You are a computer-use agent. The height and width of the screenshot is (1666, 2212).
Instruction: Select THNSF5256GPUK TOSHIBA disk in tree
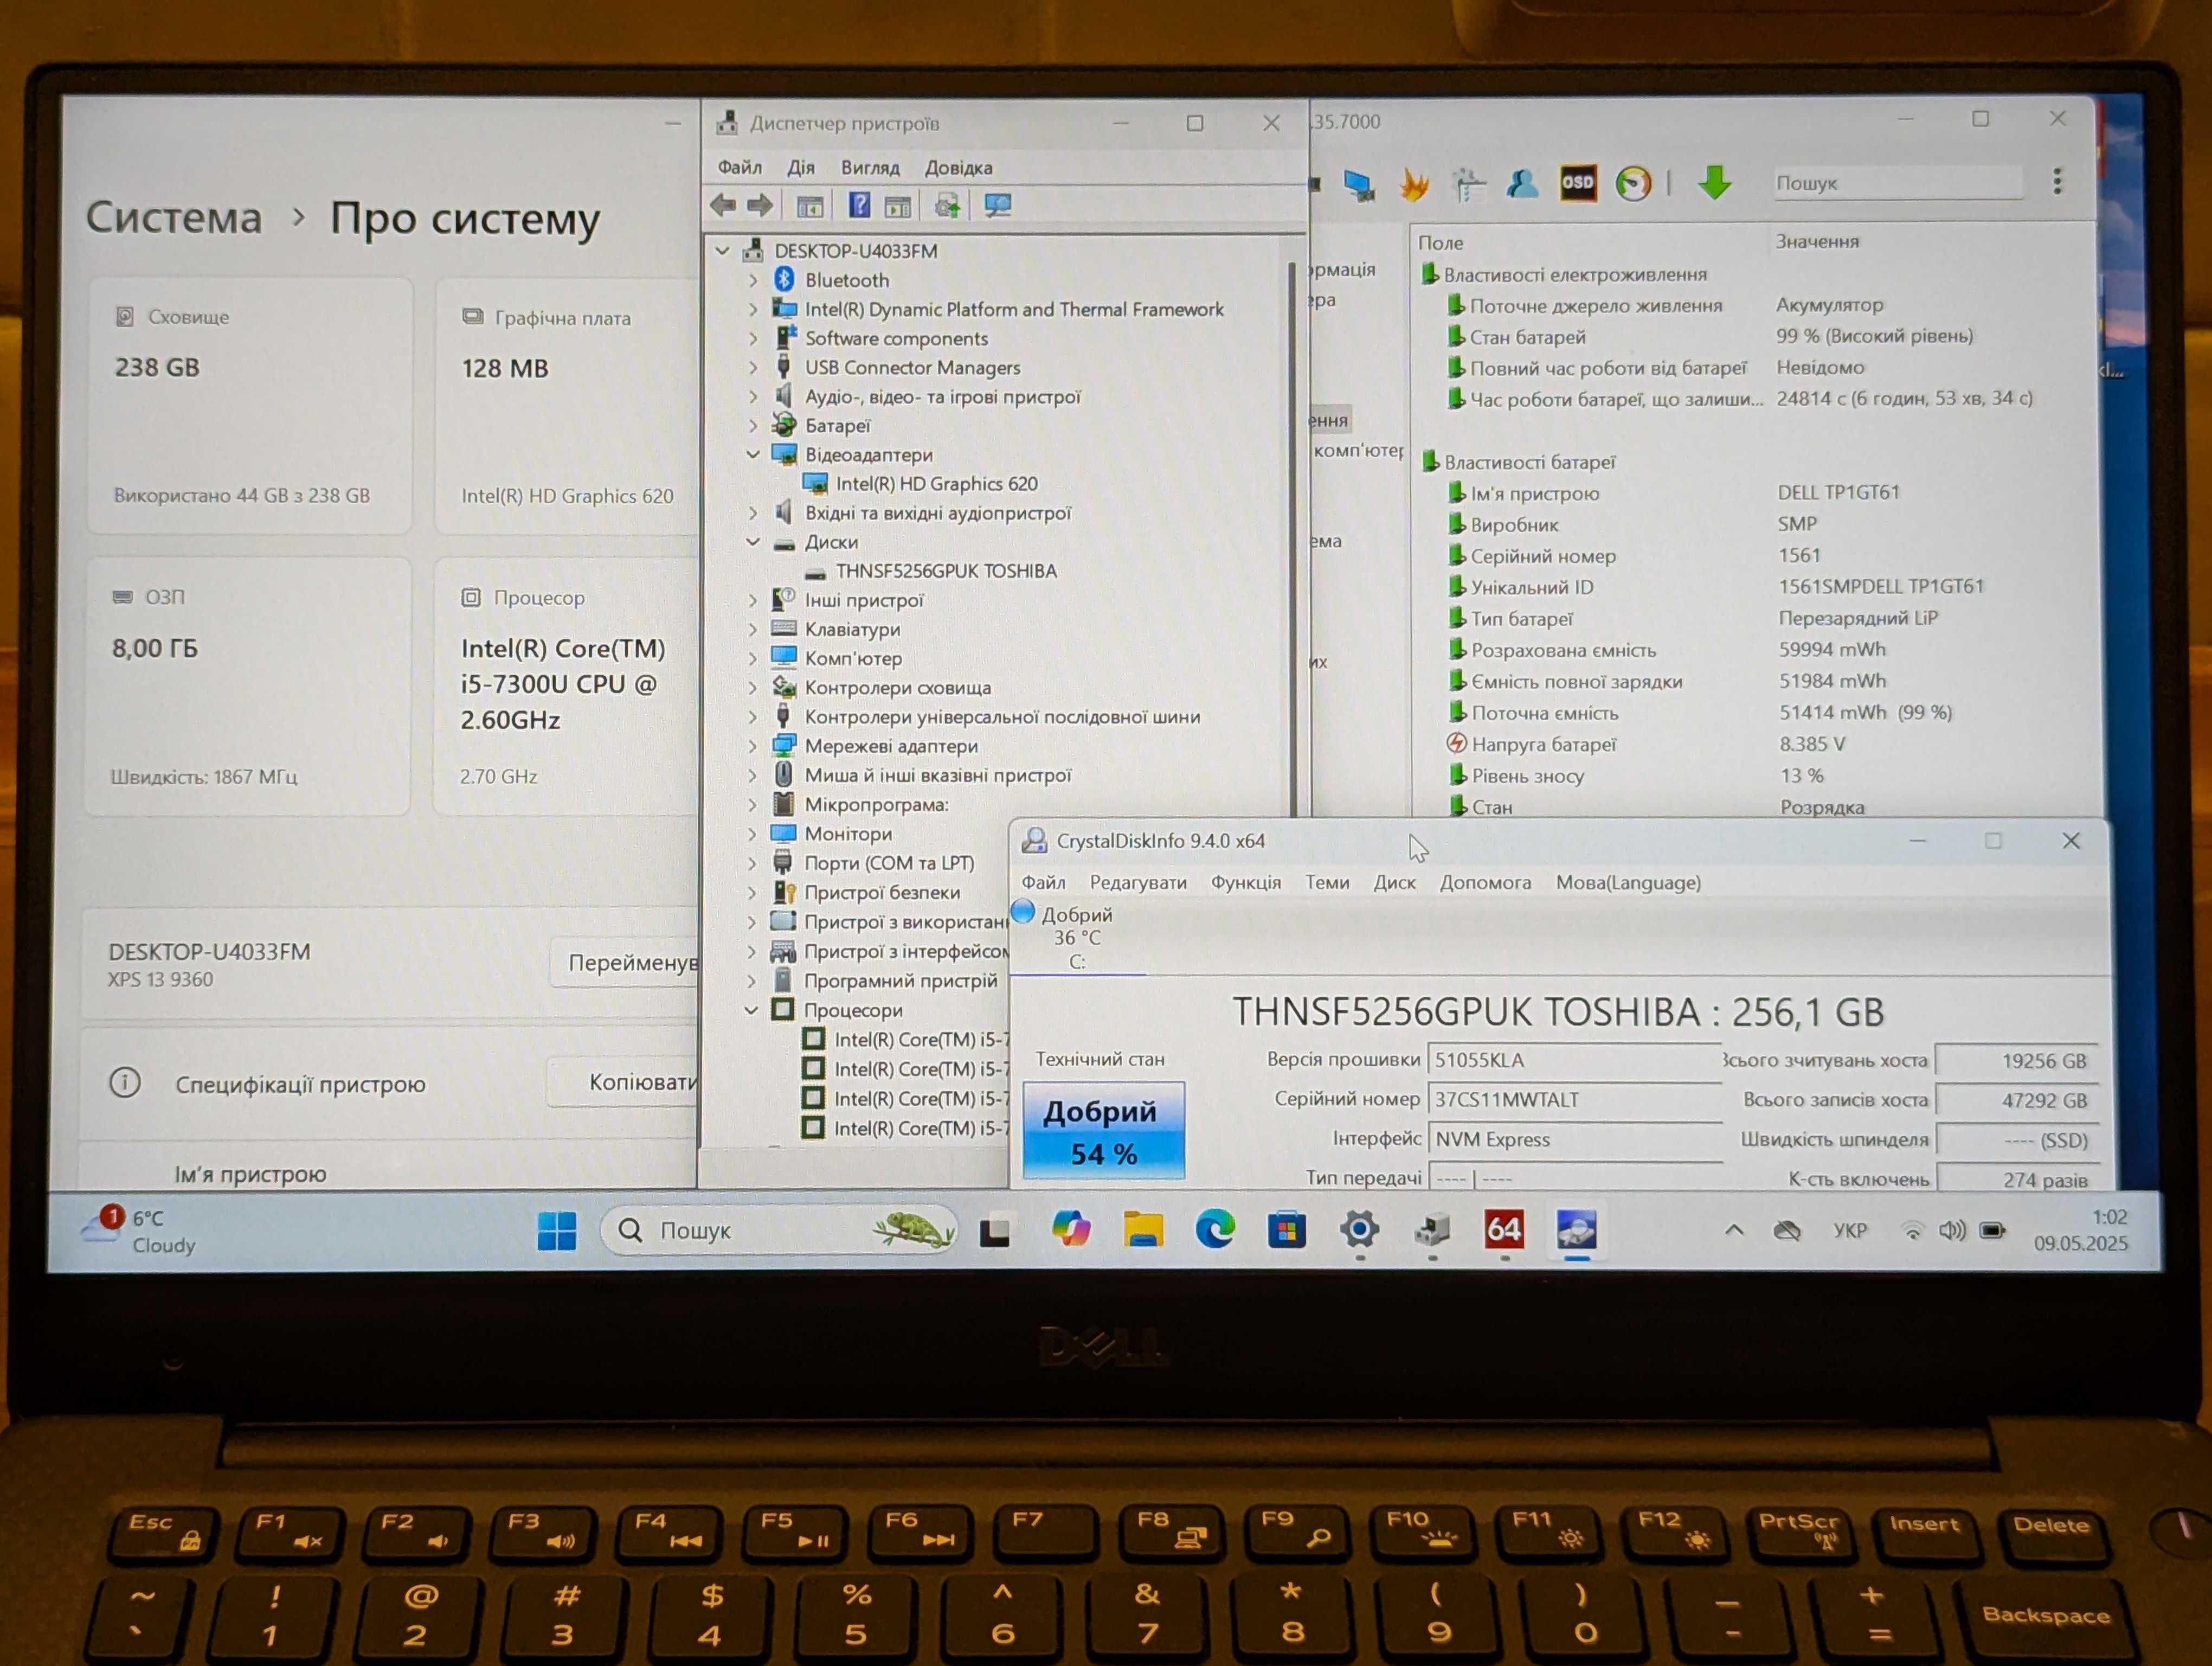(946, 571)
